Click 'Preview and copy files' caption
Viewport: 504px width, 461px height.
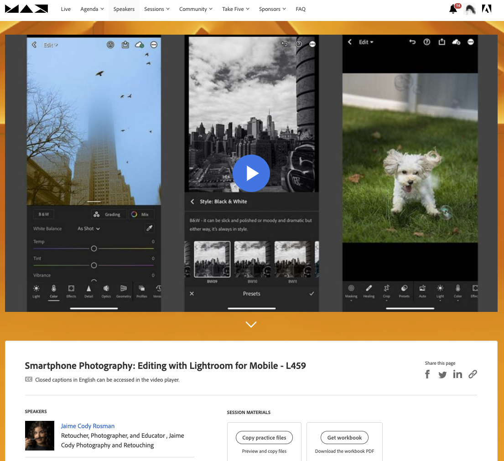pyautogui.click(x=264, y=451)
